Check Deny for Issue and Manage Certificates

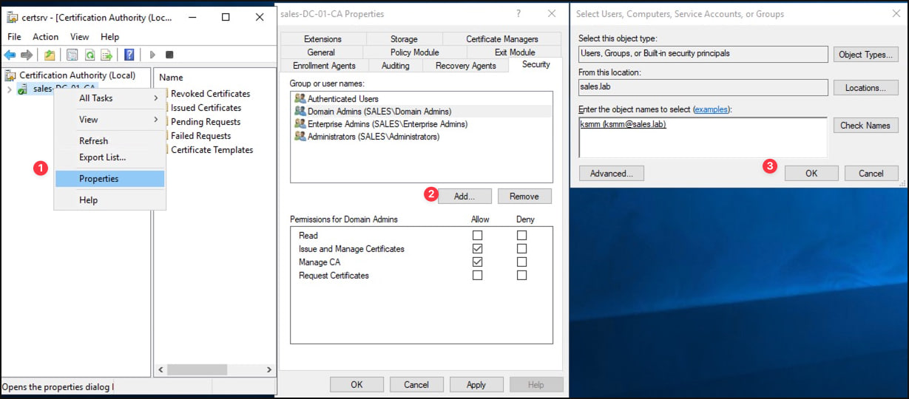pyautogui.click(x=522, y=249)
